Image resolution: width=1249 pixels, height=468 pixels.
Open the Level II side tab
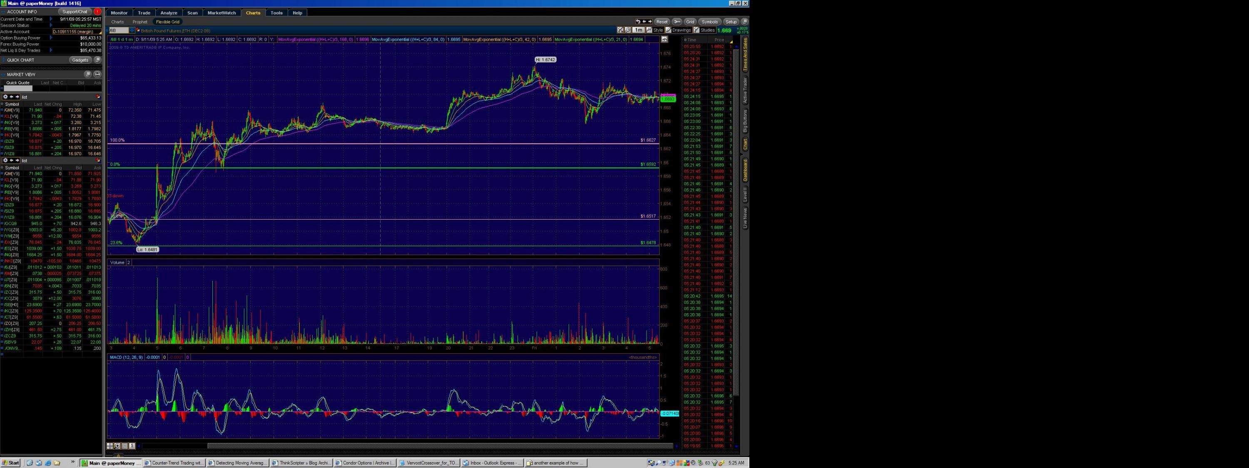click(745, 195)
